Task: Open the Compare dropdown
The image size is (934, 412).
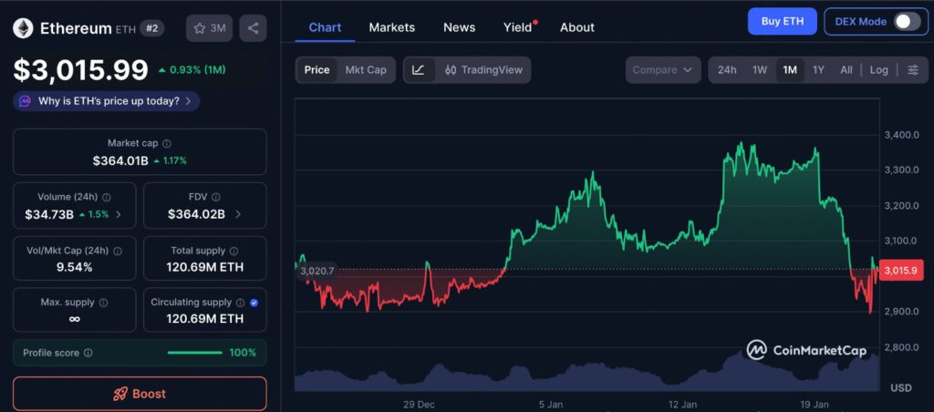Action: [x=662, y=69]
